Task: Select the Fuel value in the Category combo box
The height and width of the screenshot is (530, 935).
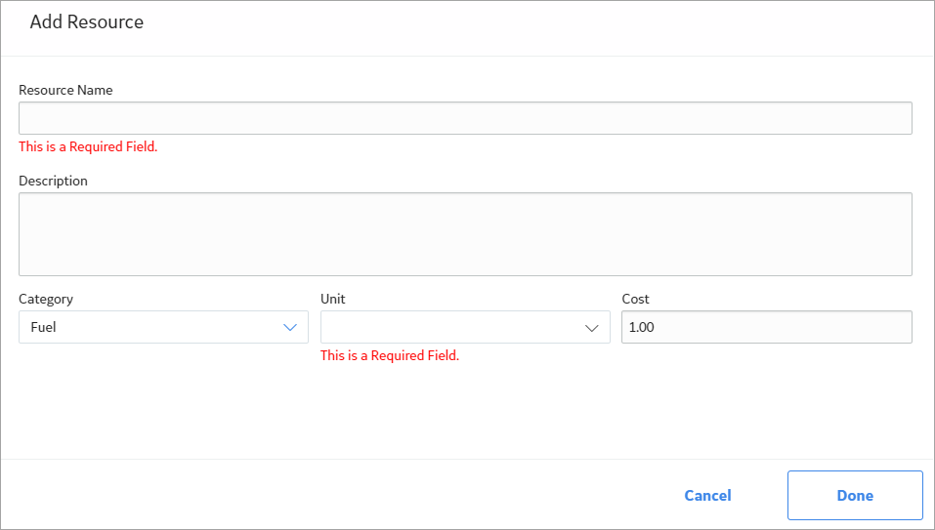Action: (x=44, y=327)
